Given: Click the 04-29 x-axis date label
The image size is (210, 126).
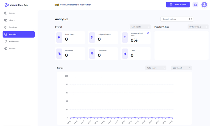Looking at the screenshot, I should click(117, 122).
